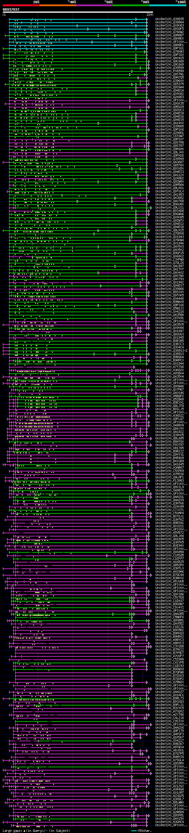Click UniRef100_C6T6W7 entry
The height and width of the screenshot is (833, 189).
(x=169, y=136)
